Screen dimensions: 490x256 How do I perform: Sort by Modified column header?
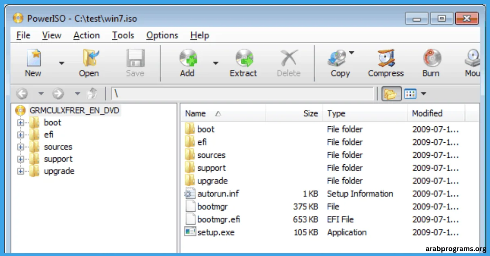[436, 113]
